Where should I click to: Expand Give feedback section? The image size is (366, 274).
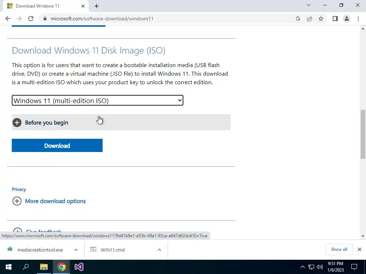point(37,230)
